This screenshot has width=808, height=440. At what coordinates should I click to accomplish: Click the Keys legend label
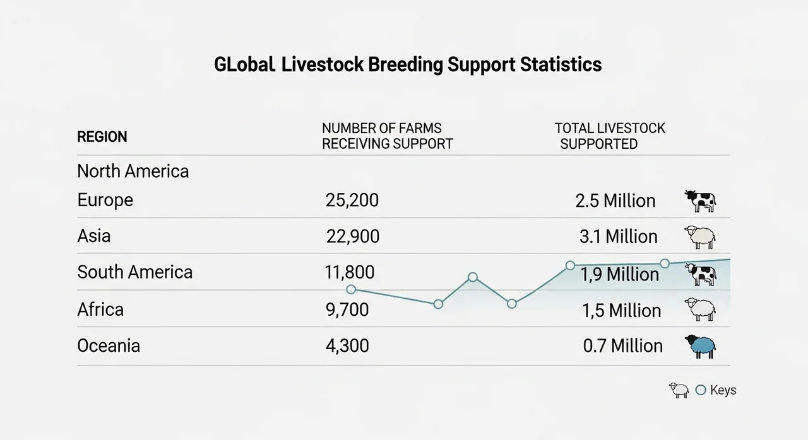723,390
